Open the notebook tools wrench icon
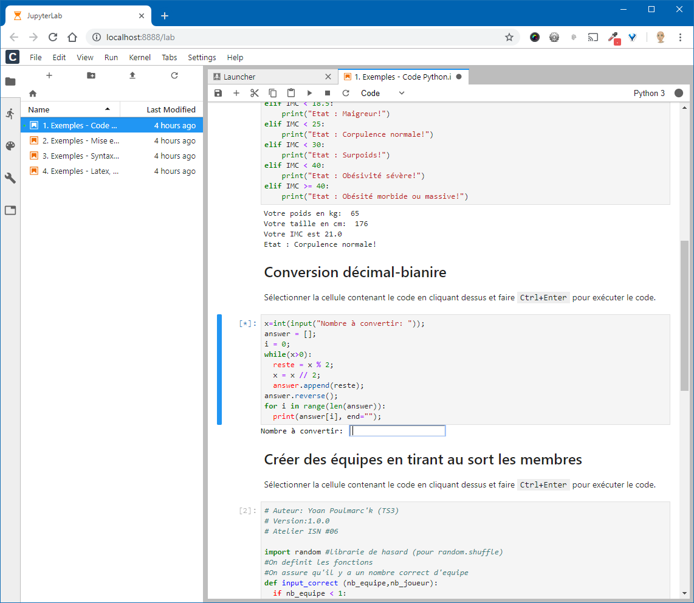This screenshot has height=603, width=694. point(10,178)
